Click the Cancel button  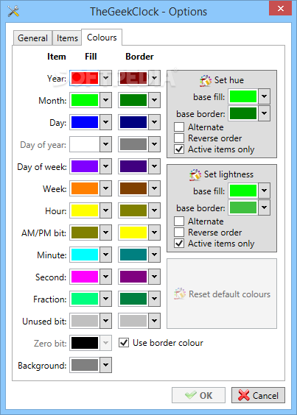click(x=258, y=395)
